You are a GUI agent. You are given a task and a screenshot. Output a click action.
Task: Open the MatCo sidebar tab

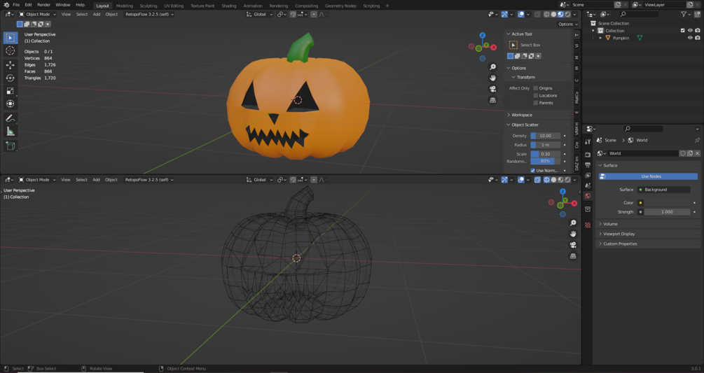point(577,97)
